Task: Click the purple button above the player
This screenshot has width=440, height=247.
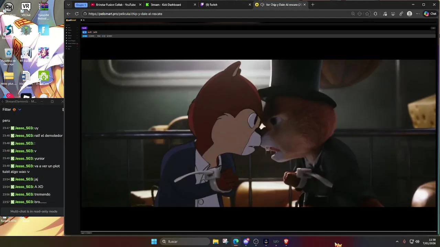Action: pos(84,28)
